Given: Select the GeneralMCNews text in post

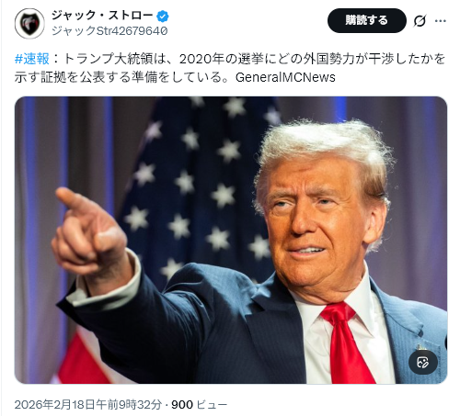Looking at the screenshot, I should 285,77.
